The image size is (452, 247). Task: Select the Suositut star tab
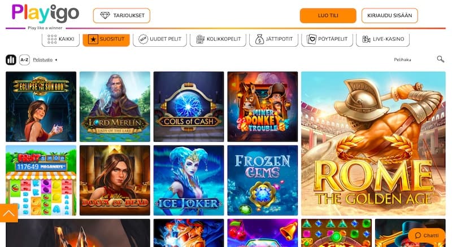[106, 39]
